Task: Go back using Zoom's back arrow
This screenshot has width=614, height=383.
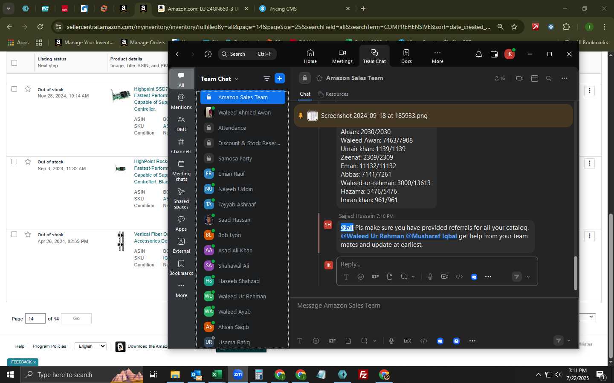Action: 177,54
